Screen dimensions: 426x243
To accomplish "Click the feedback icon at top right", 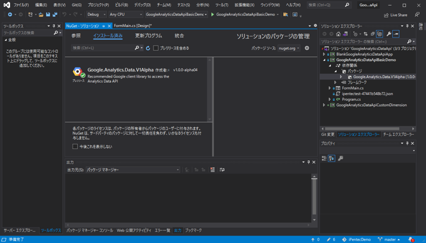I will (417, 14).
